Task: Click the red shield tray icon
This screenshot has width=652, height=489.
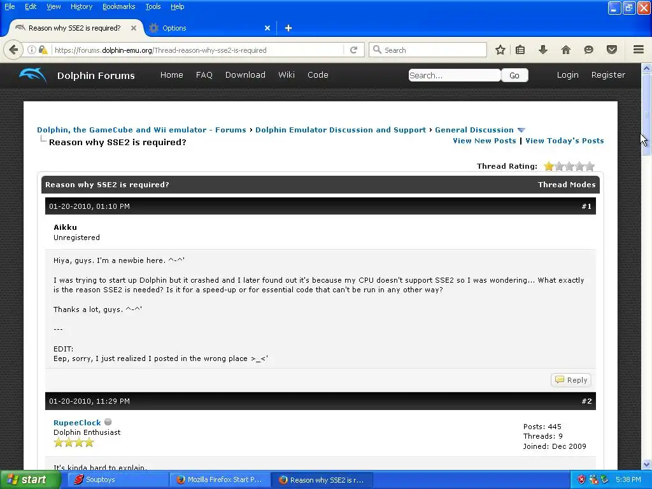Action: point(581,479)
